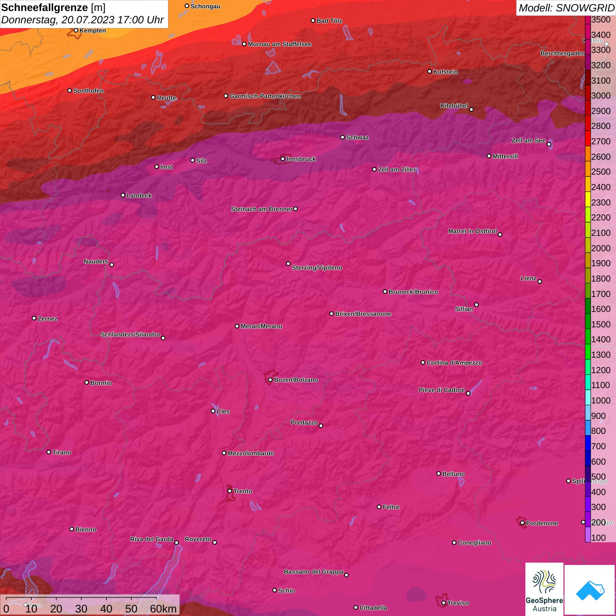Click the Pordenone city marker
The width and height of the screenshot is (616, 616).
coord(522,523)
